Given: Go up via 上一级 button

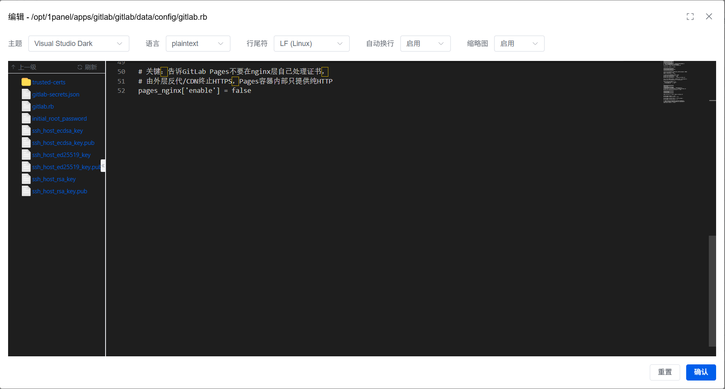Looking at the screenshot, I should (x=24, y=67).
